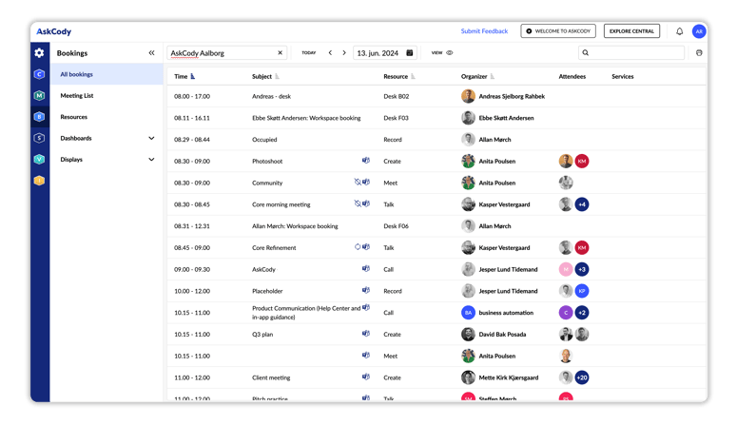Print the bookings list
This screenshot has width=756, height=425.
(x=699, y=53)
